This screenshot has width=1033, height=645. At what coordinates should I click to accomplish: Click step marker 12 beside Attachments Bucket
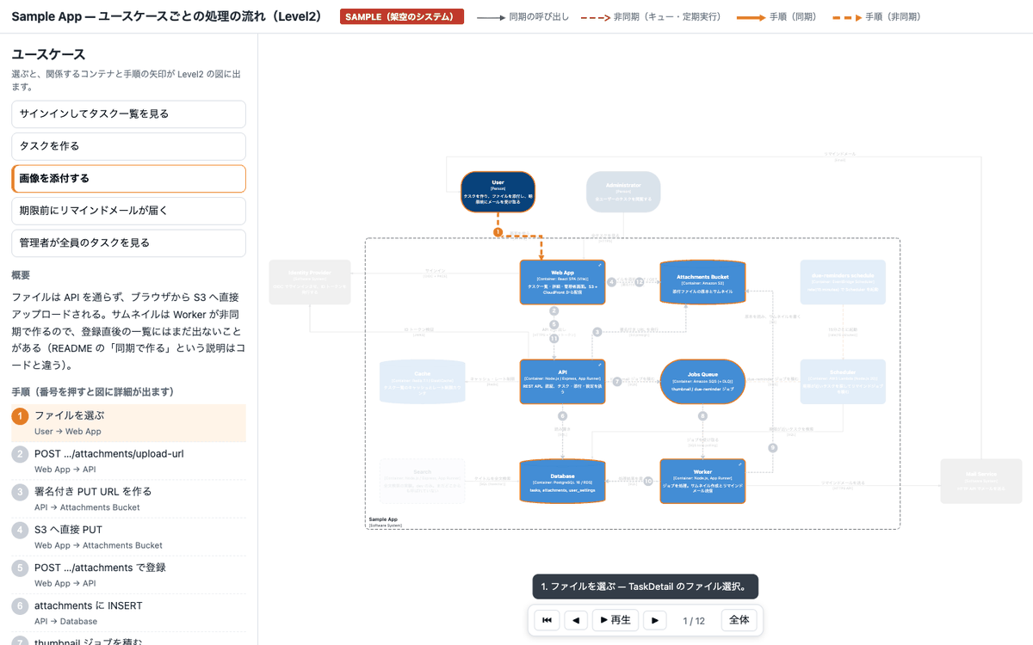(x=640, y=282)
